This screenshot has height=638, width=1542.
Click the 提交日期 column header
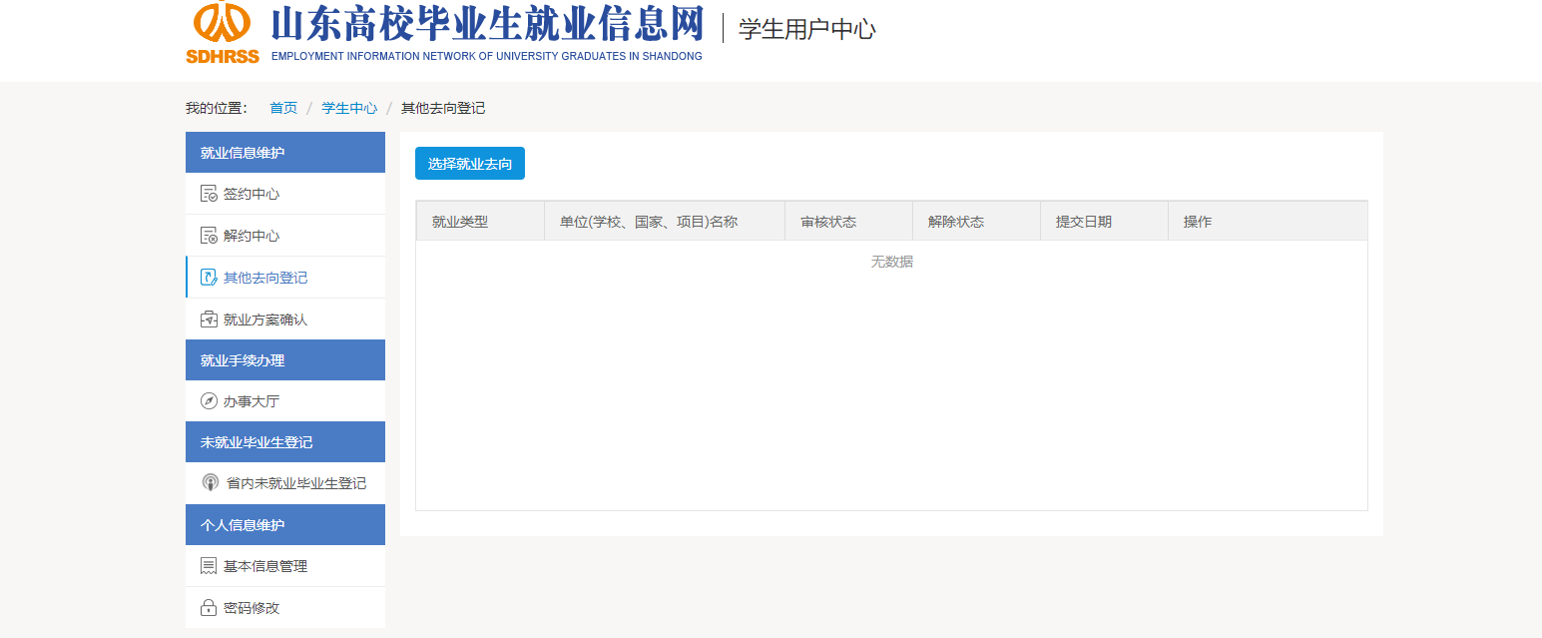(1084, 222)
